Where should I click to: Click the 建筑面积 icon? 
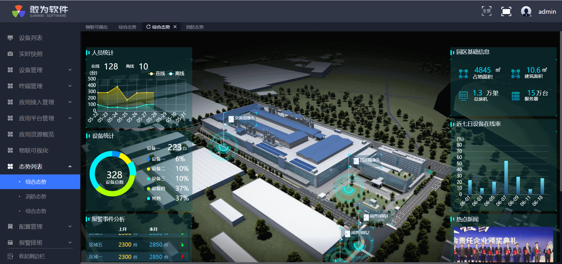tap(515, 74)
